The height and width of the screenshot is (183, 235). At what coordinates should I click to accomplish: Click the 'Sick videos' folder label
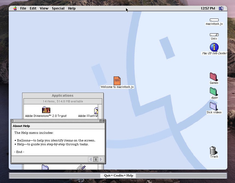[214, 112]
